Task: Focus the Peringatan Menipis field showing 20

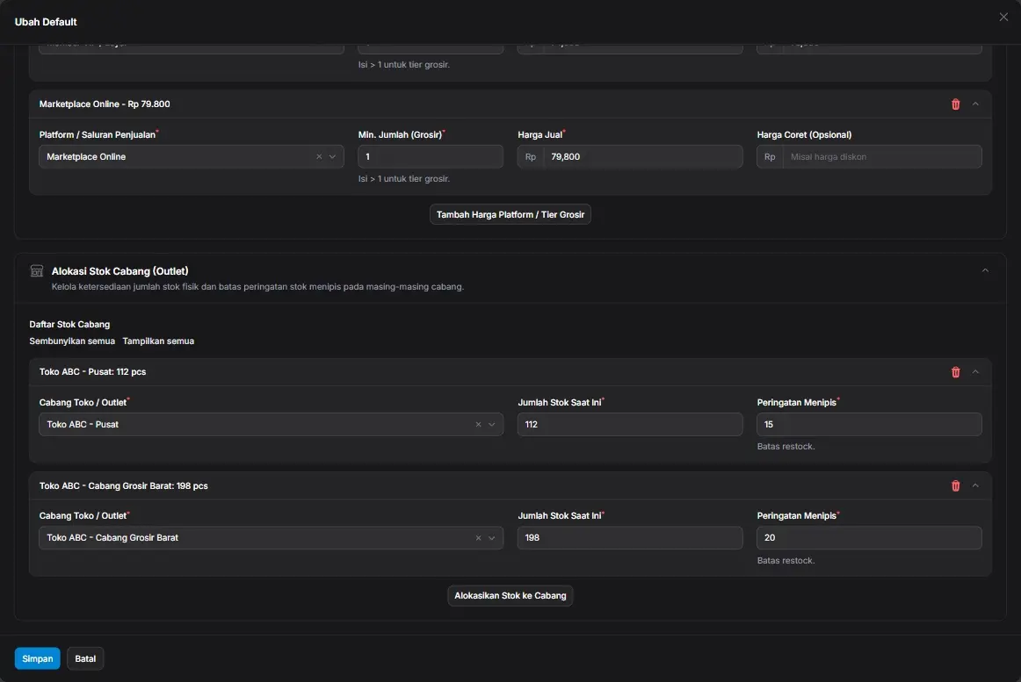Action: click(x=869, y=538)
